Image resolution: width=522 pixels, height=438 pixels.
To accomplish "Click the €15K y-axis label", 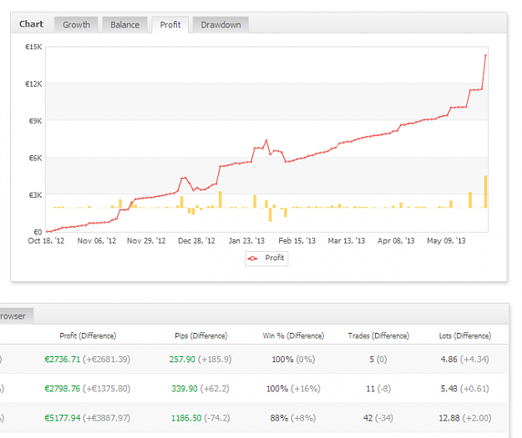I will coord(33,47).
